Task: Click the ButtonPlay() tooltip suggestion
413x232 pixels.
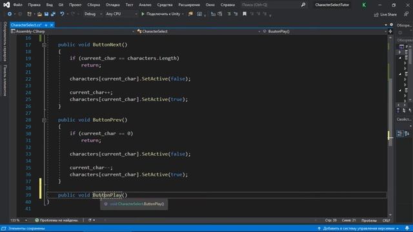Action: coord(134,204)
